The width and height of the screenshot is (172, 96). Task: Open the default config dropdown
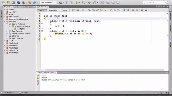click(x=48, y=3)
